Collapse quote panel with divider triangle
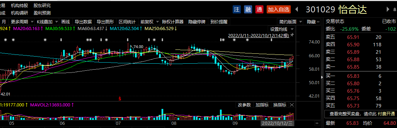This screenshot has width=397, height=128. [322, 77]
